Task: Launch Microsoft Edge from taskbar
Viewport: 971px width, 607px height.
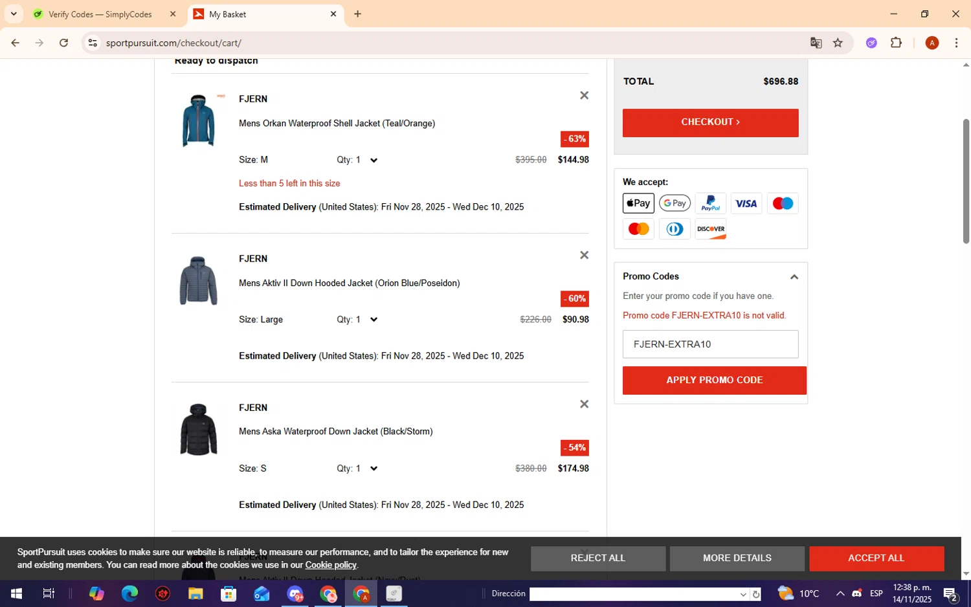Action: (x=129, y=593)
